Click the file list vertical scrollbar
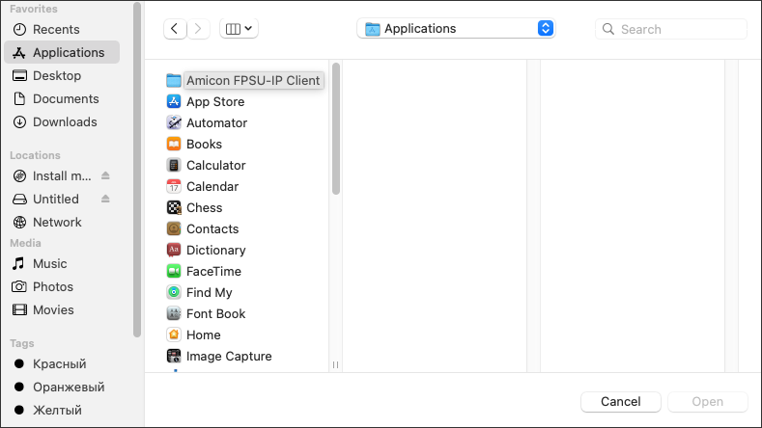Image resolution: width=762 pixels, height=428 pixels. (336, 128)
